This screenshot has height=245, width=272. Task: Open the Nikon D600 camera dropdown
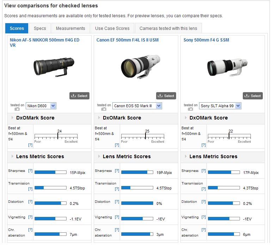tap(41, 106)
